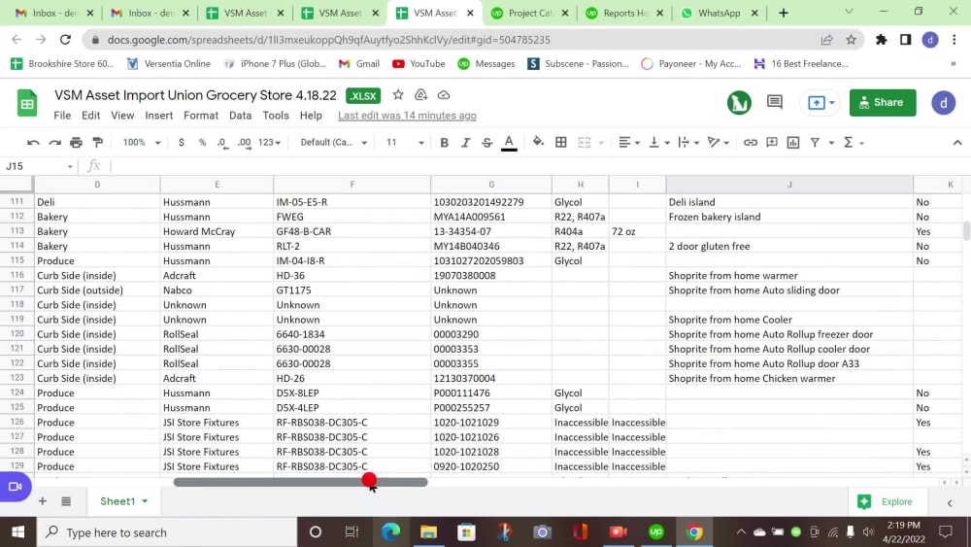This screenshot has height=547, width=971.
Task: Open the Tools menu
Action: (x=276, y=116)
